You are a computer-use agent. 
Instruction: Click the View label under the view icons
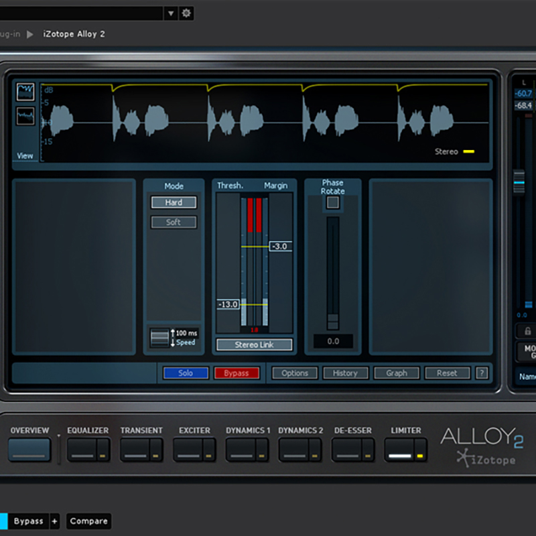(25, 156)
